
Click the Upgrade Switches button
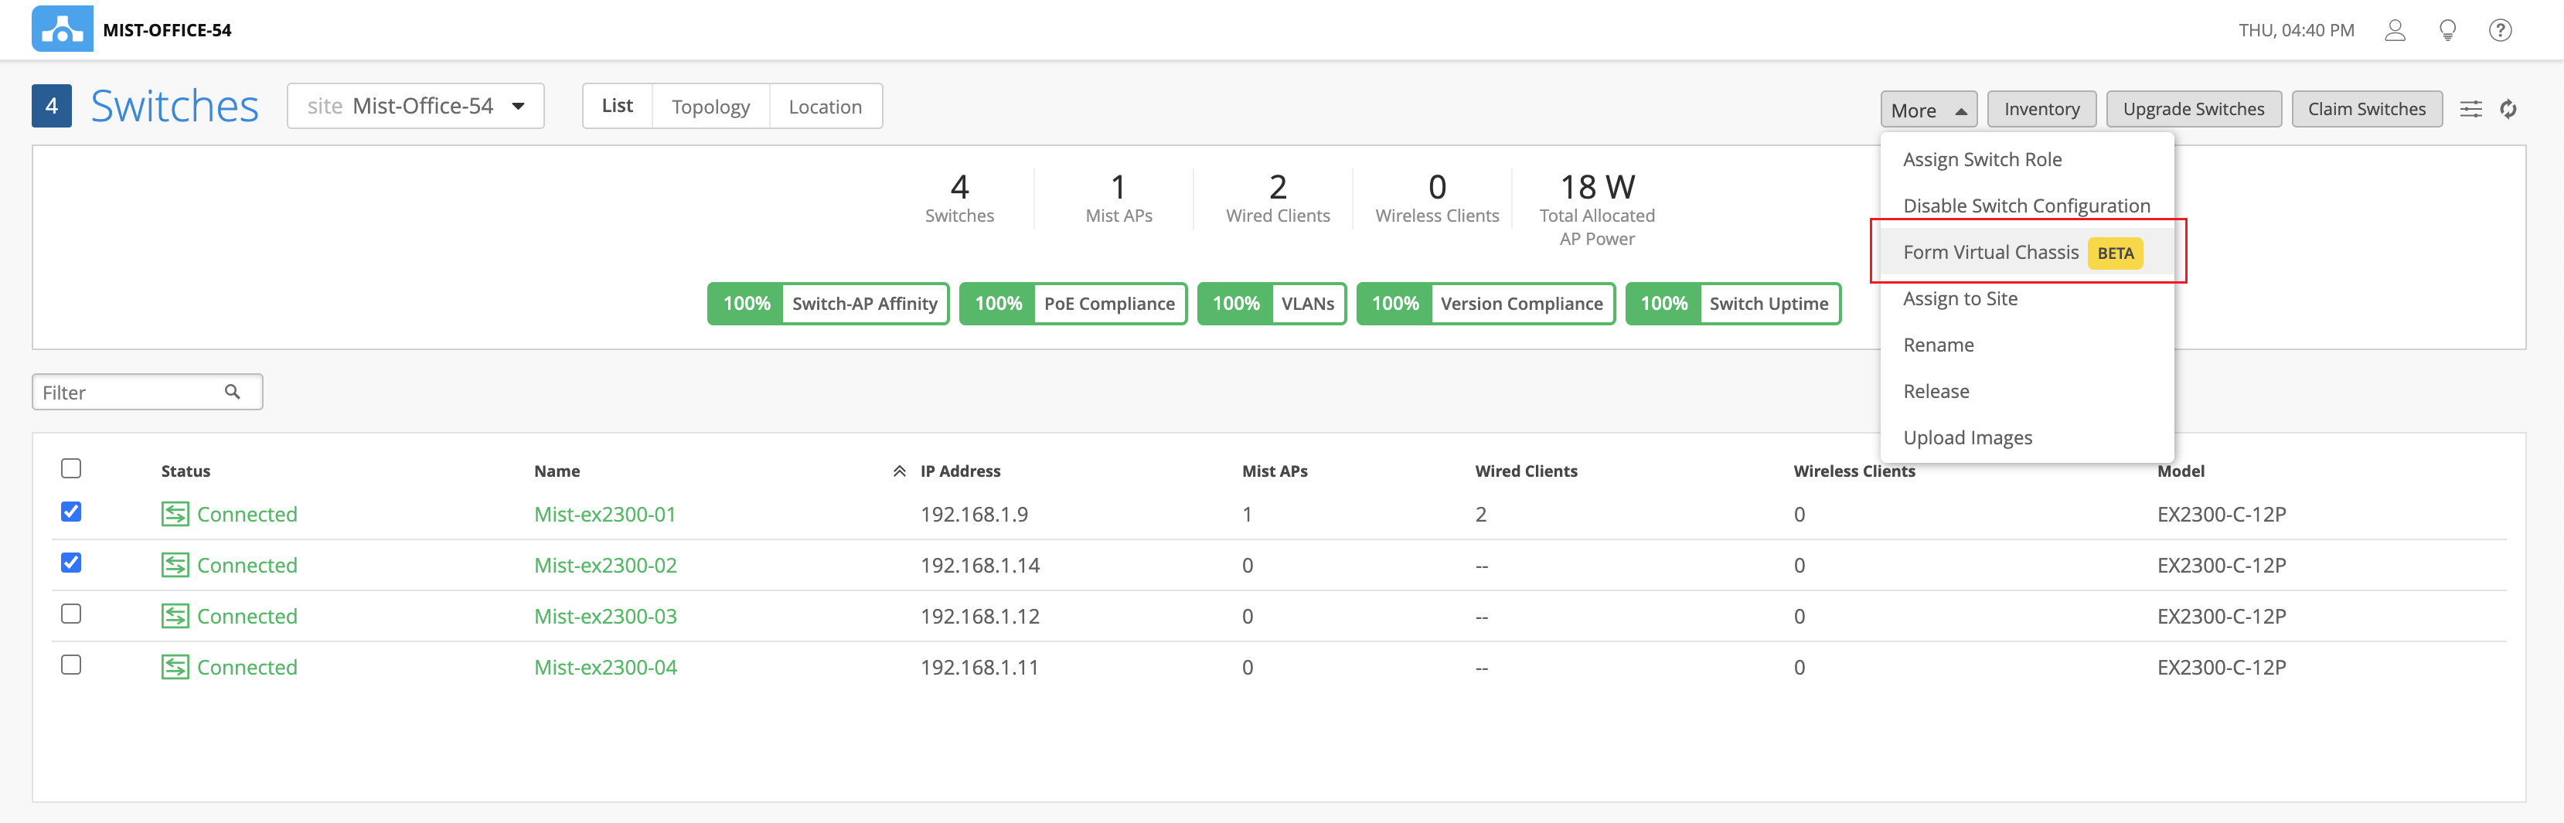[2194, 110]
